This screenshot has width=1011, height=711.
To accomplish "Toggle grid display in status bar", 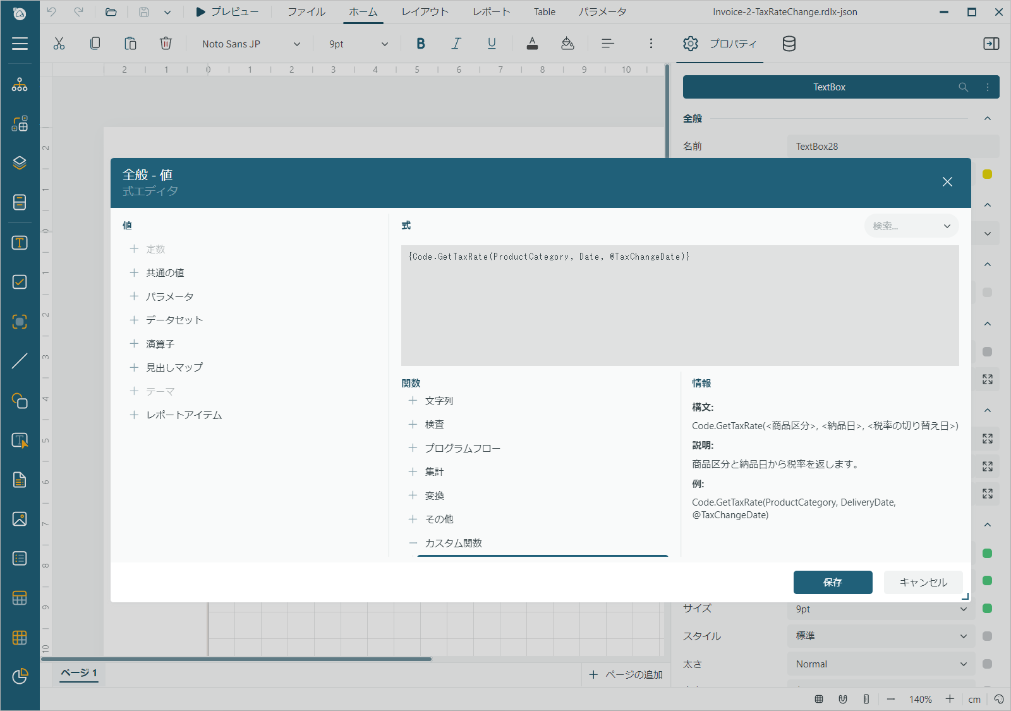I will click(819, 699).
